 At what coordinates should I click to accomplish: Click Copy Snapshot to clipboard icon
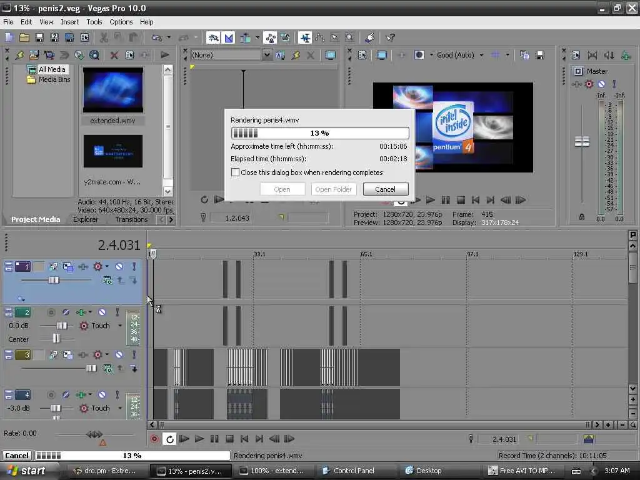pos(524,55)
